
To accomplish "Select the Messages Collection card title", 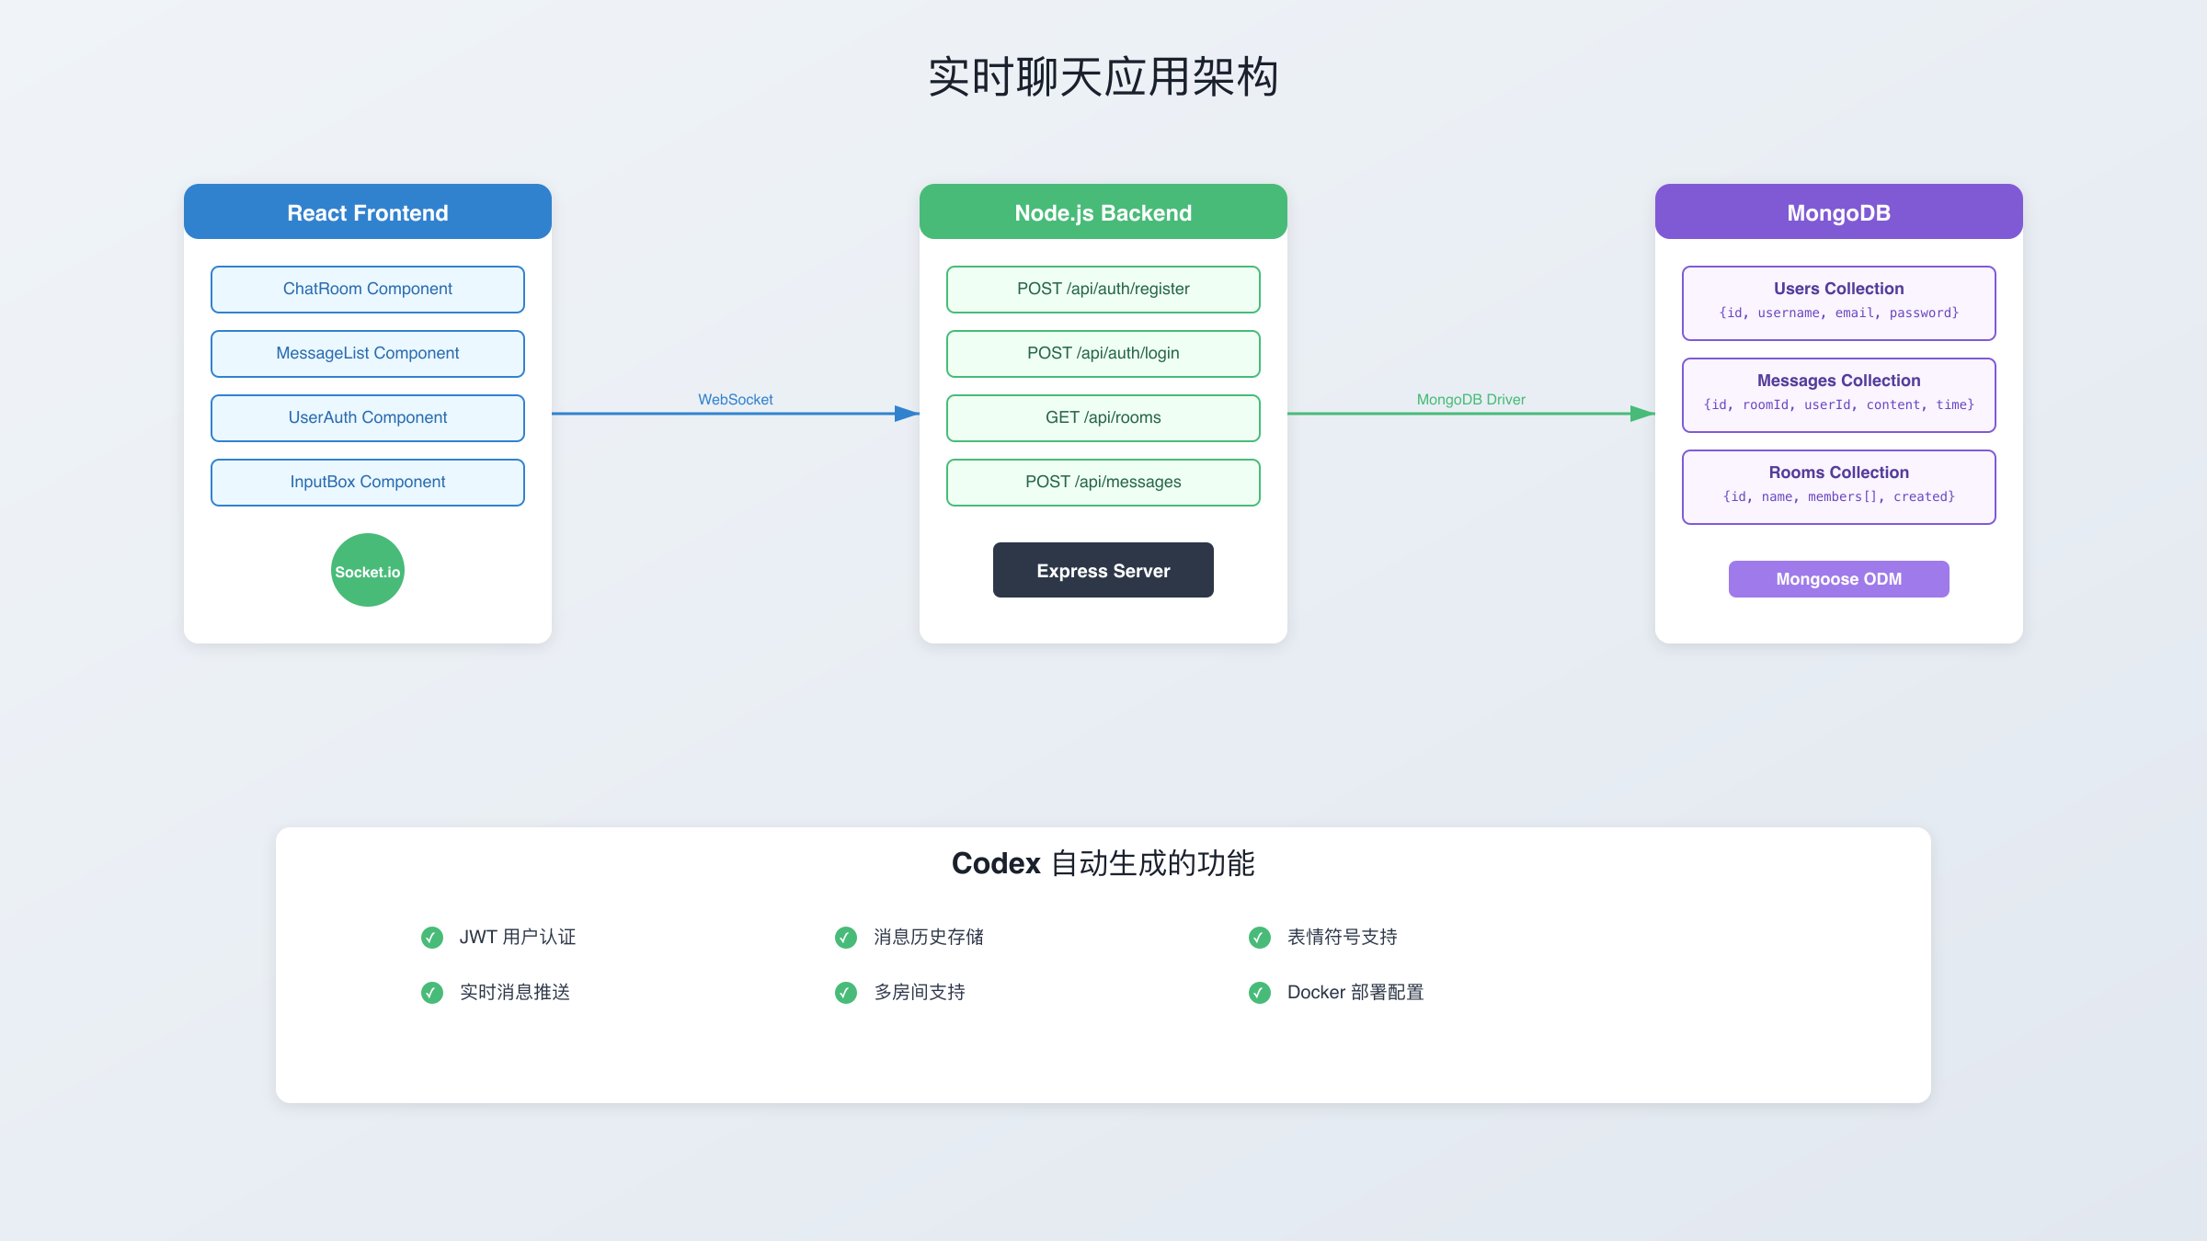I will point(1839,381).
